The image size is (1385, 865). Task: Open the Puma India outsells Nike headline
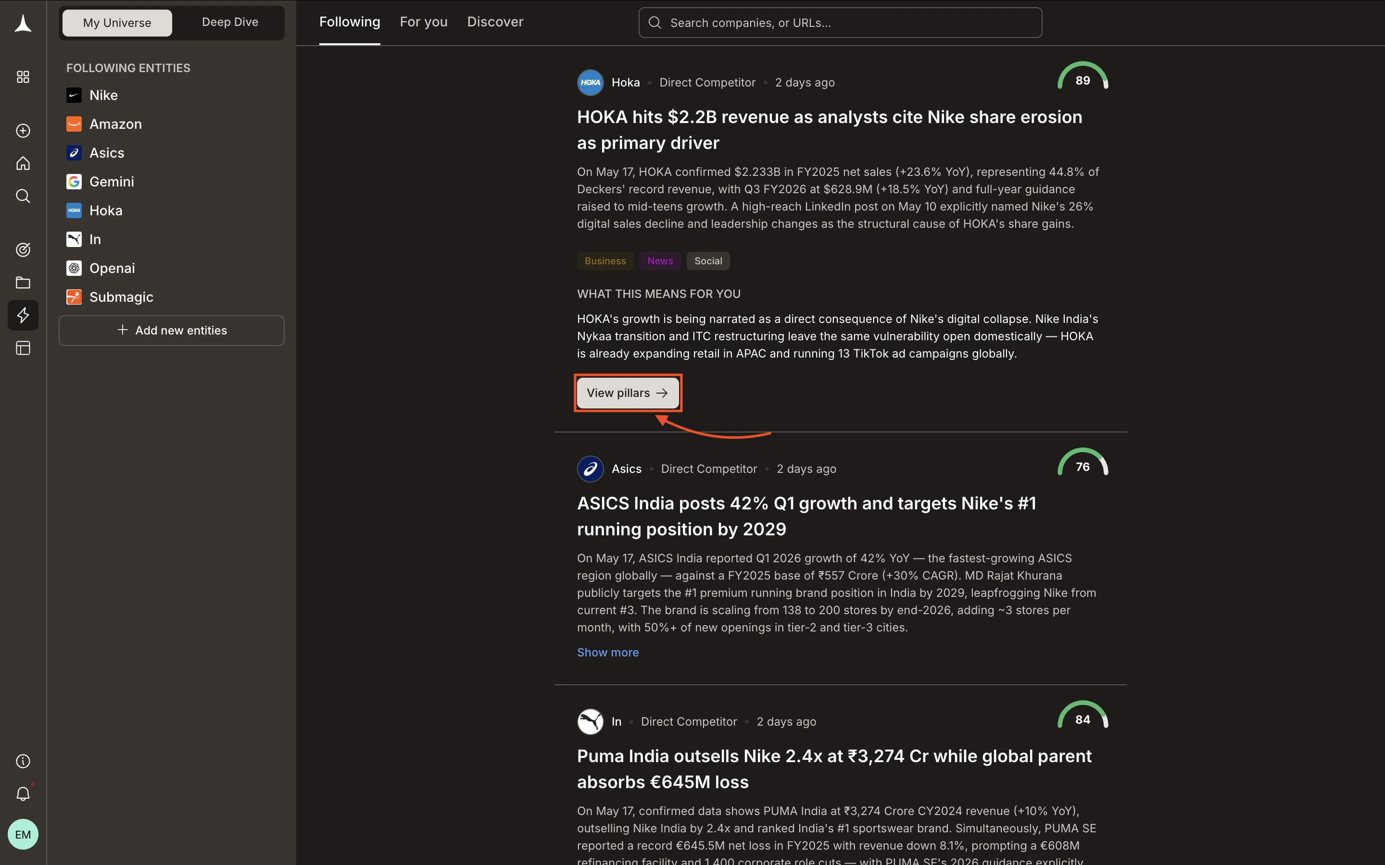834,769
